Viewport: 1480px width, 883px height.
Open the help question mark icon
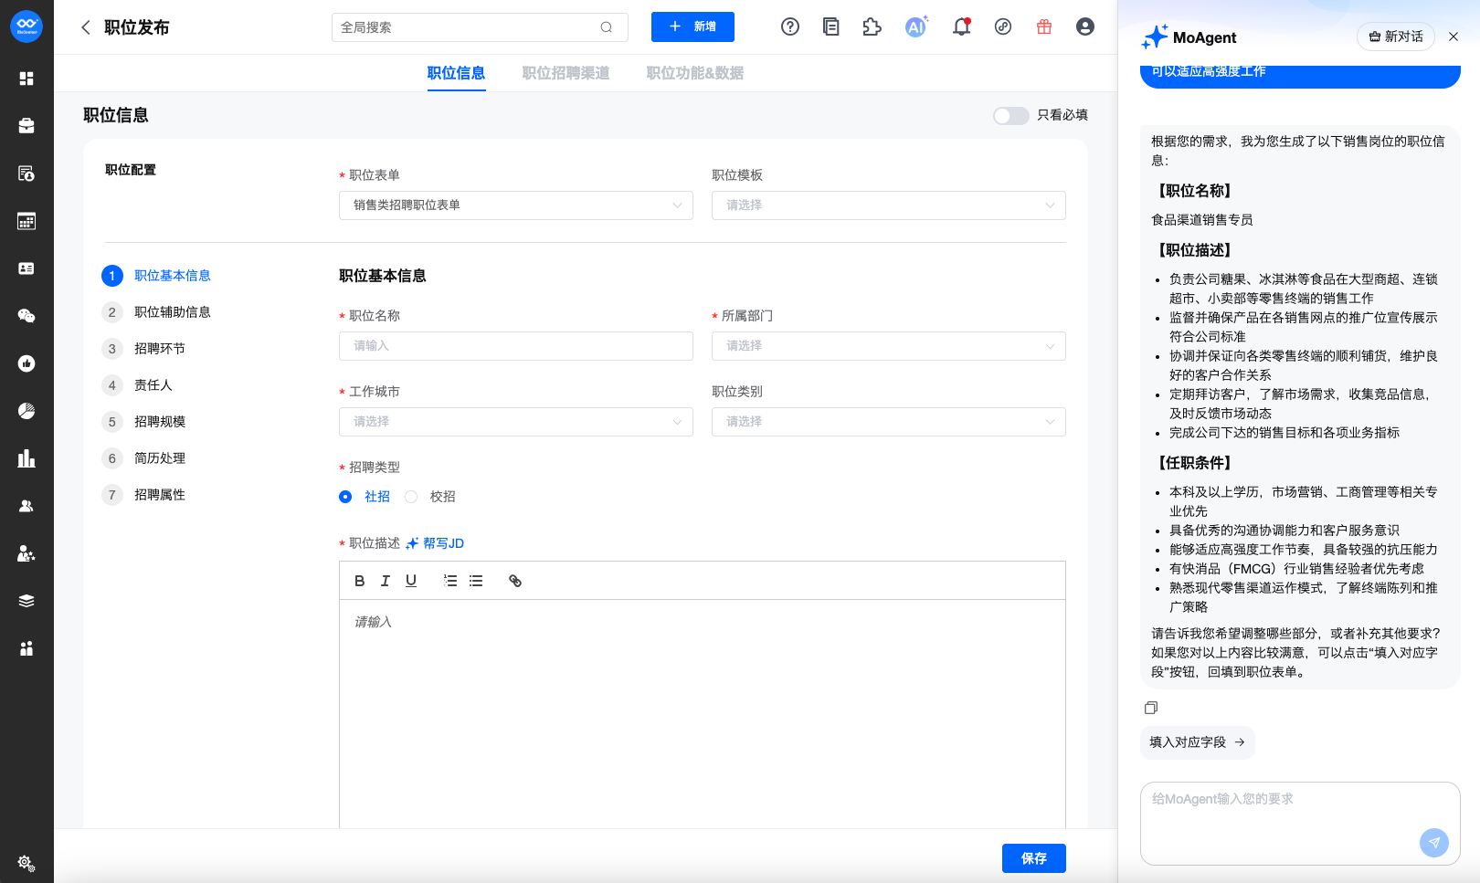[x=790, y=26]
